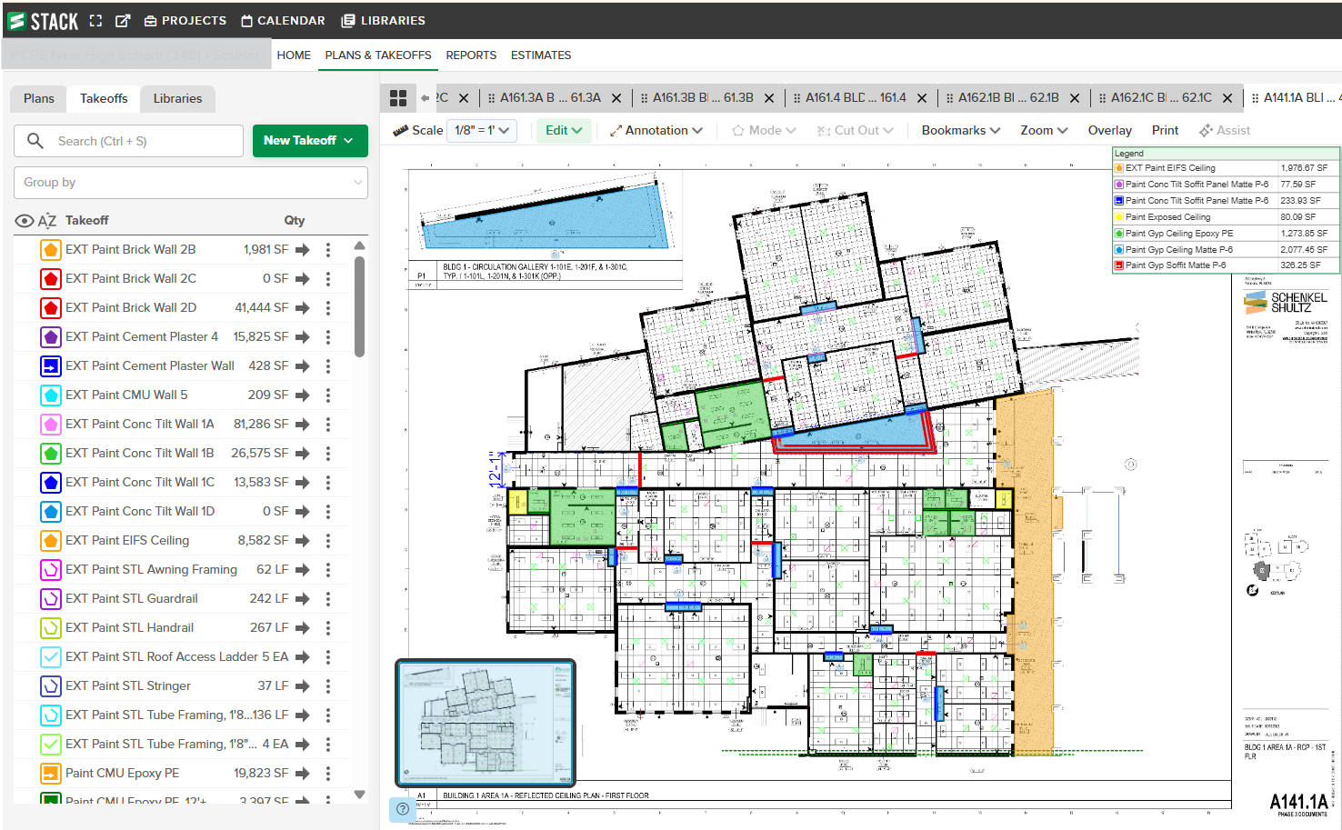This screenshot has height=830, width=1342.
Task: Click the Assist sparkle tool
Action: point(1224,131)
